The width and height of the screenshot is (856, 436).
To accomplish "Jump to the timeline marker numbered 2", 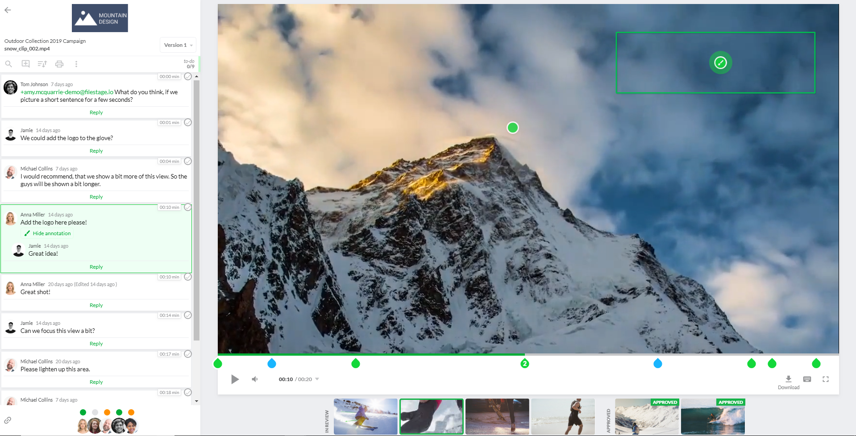I will pos(525,364).
